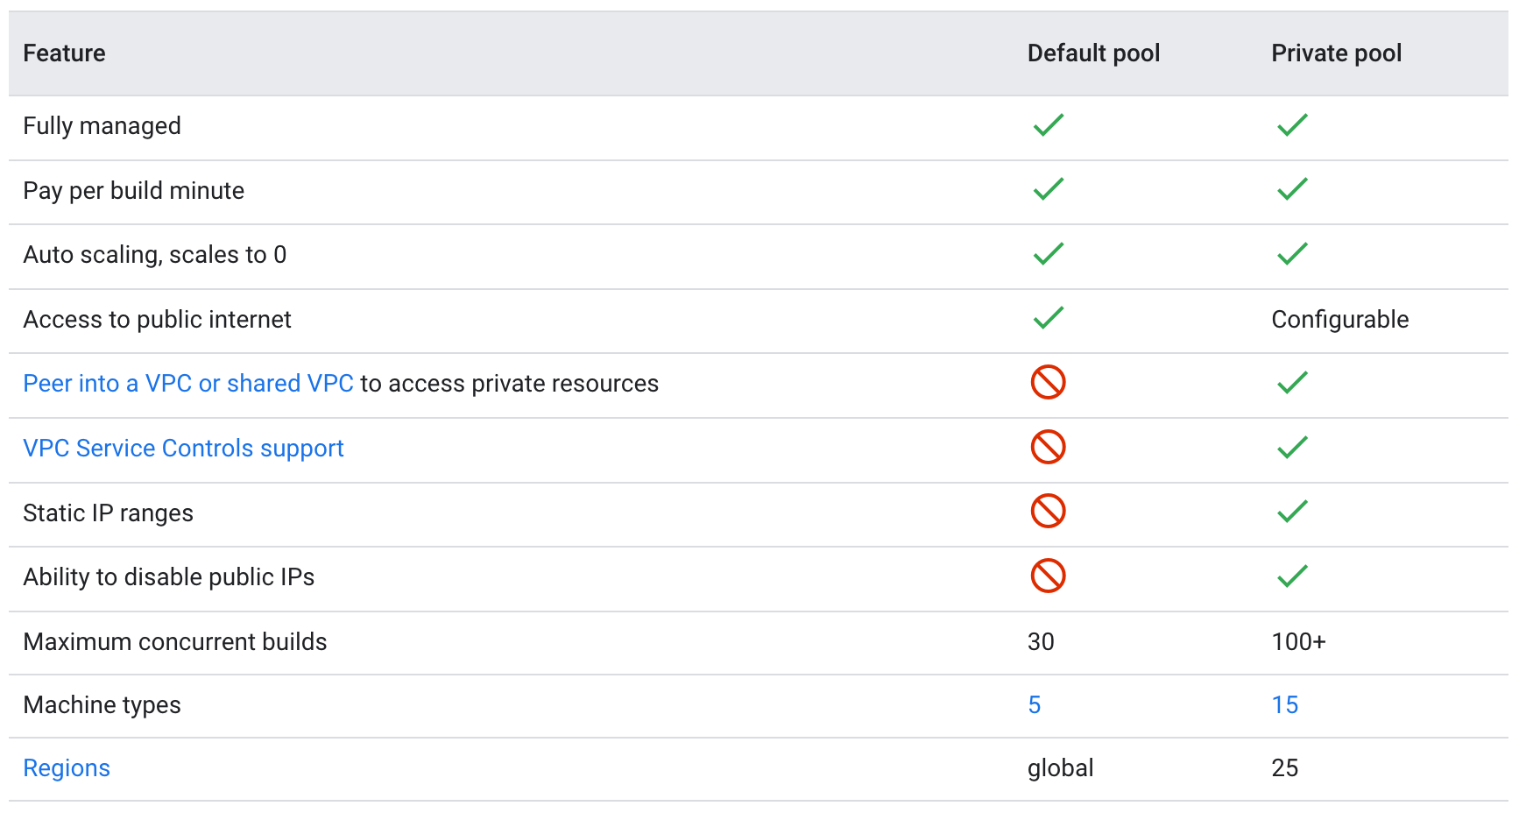Image resolution: width=1526 pixels, height=820 pixels.
Task: Click the Feature column header
Action: (x=64, y=53)
